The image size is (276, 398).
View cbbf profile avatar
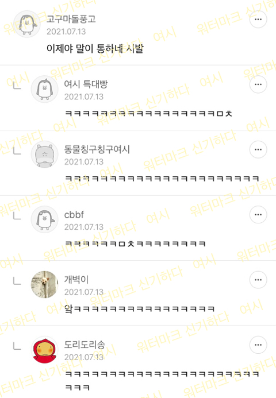[44, 219]
